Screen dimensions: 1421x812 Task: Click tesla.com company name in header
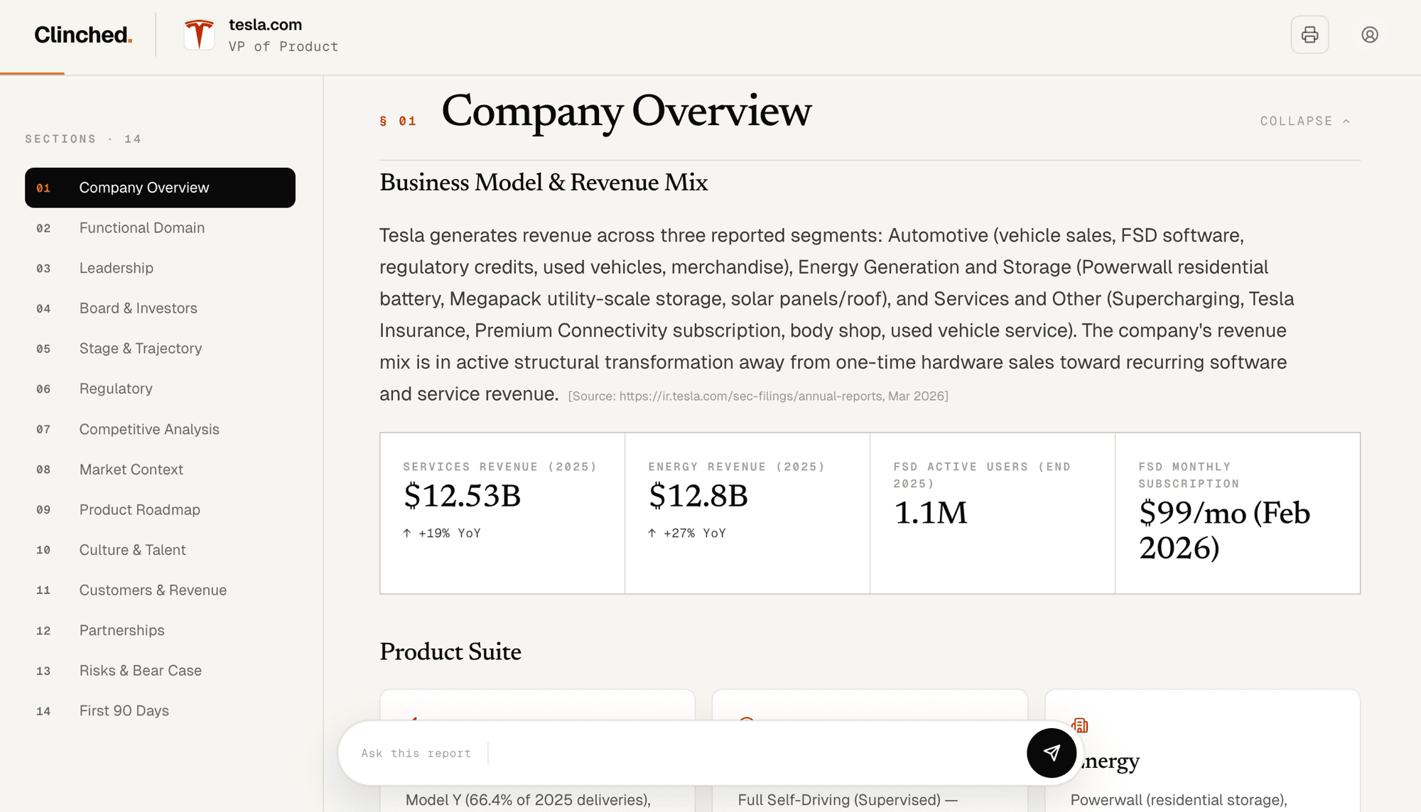[x=265, y=25]
